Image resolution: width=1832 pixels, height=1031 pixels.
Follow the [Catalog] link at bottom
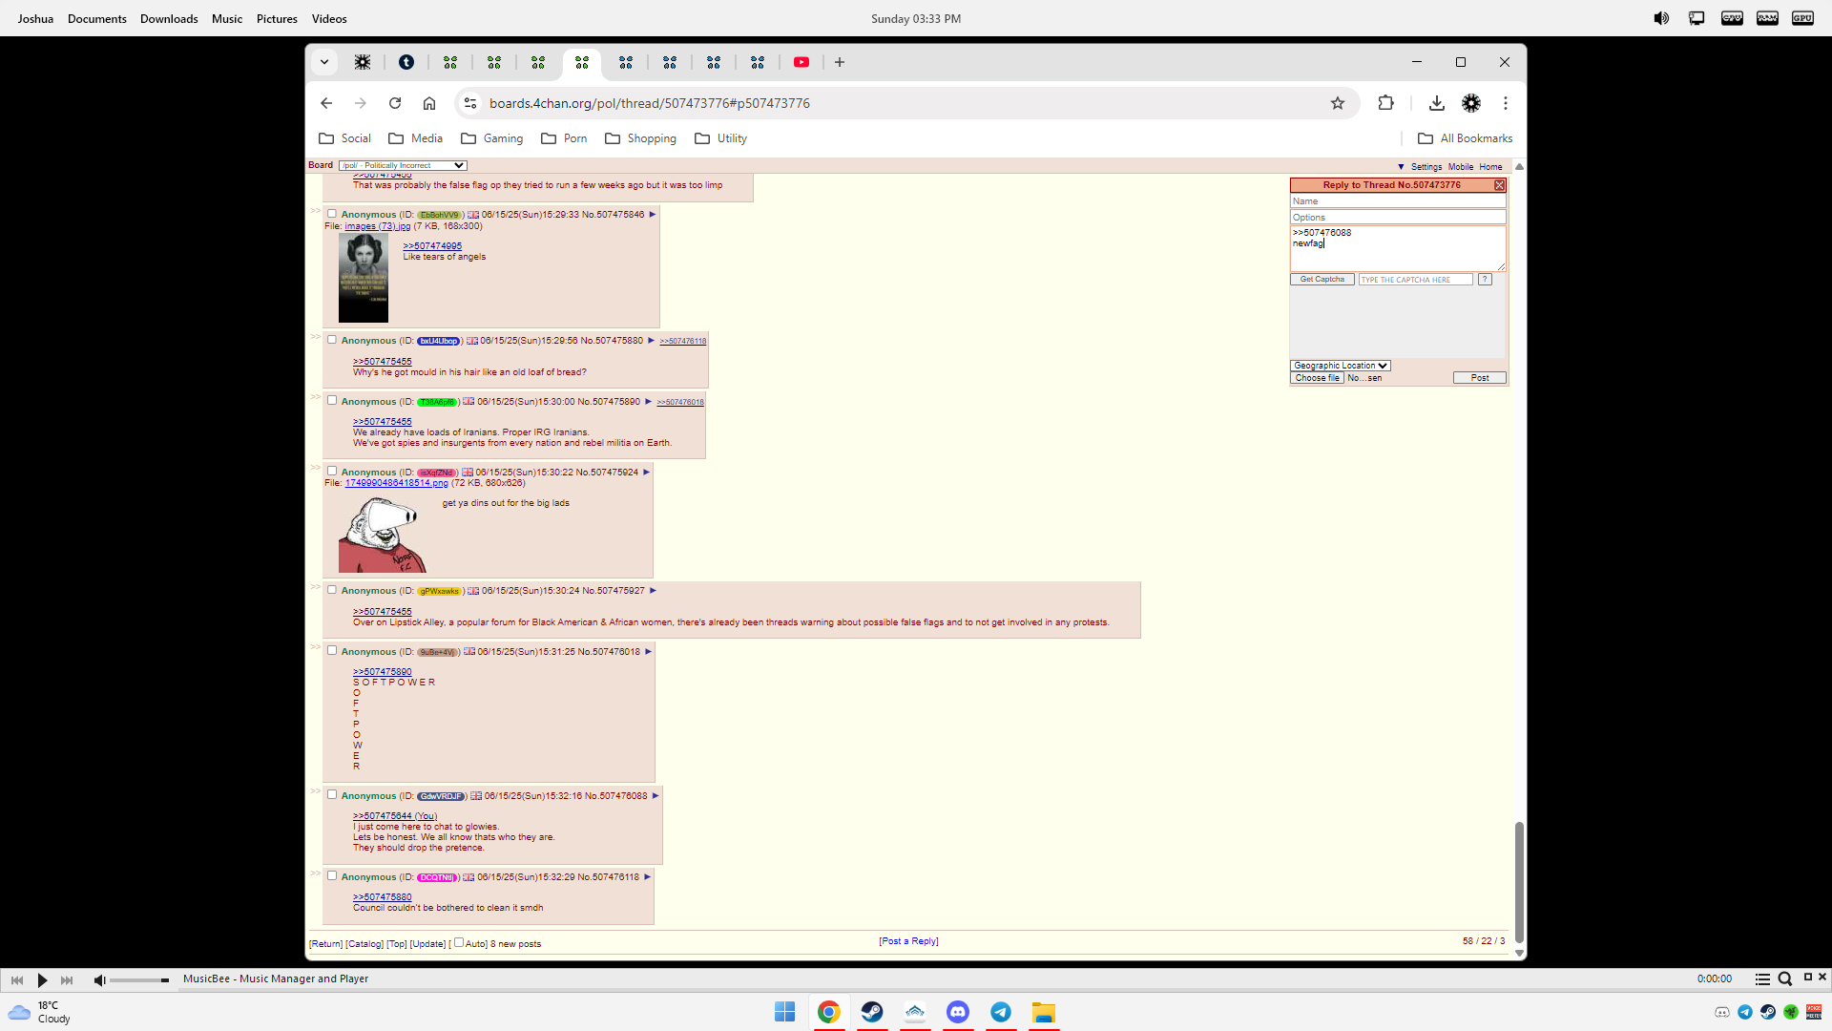pos(364,944)
